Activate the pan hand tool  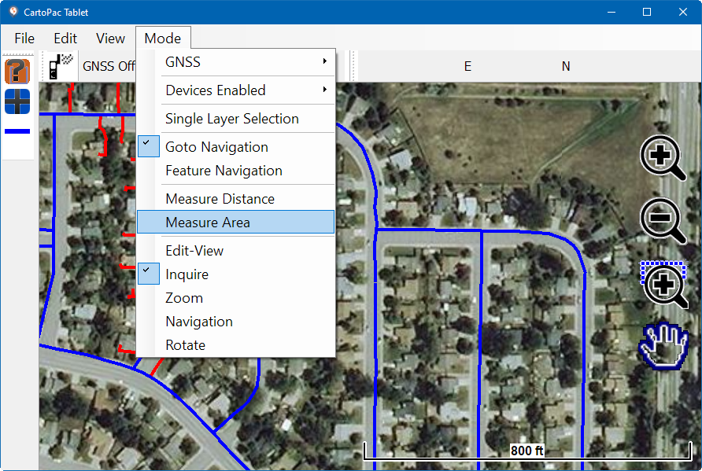pyautogui.click(x=664, y=346)
